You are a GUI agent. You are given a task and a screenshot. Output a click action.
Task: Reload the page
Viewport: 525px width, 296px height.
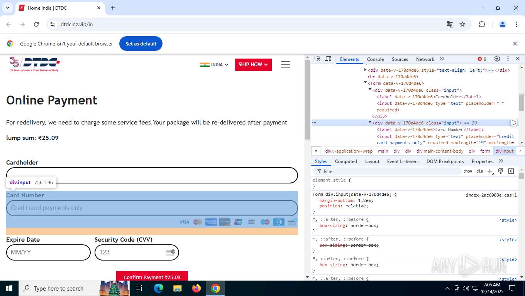point(36,24)
